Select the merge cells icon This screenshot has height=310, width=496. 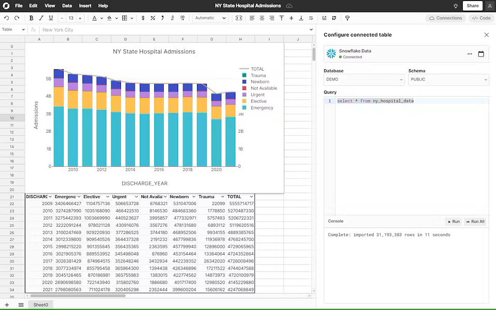[238, 18]
